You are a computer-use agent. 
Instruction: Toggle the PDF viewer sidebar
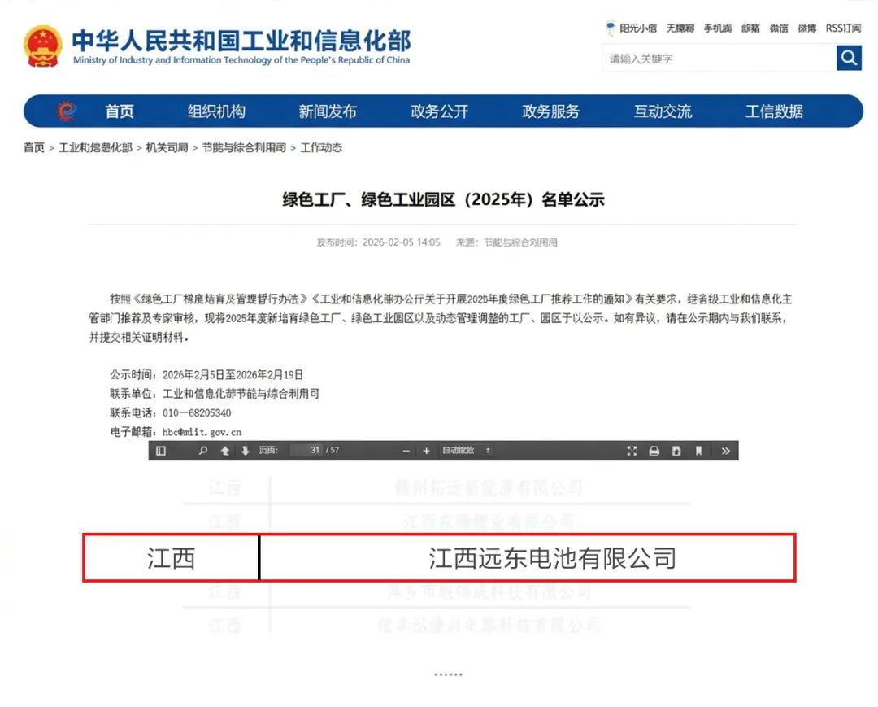click(x=161, y=451)
